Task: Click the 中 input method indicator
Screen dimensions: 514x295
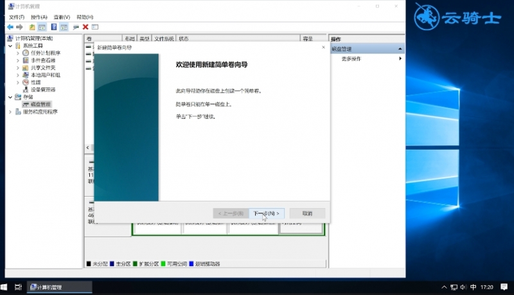Action: (473, 287)
